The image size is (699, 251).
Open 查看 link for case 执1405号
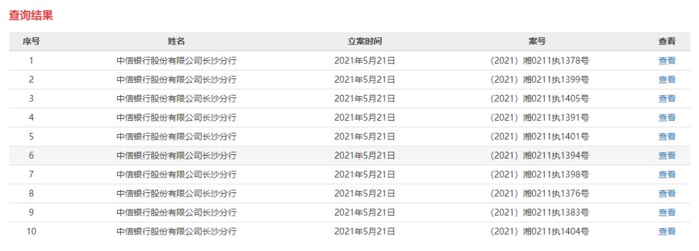tap(667, 99)
